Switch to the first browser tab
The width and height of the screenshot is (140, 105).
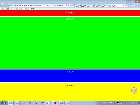83,6
